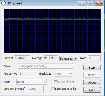
Task: Stop the running speed test
Action: 92,68
